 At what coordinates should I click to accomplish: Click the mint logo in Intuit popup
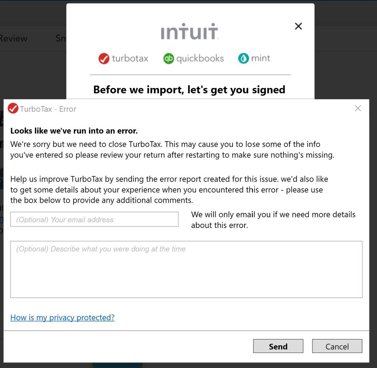pos(254,58)
